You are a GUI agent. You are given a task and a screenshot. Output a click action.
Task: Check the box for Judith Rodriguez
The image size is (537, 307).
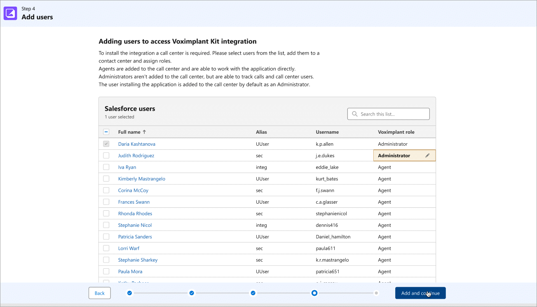click(106, 156)
